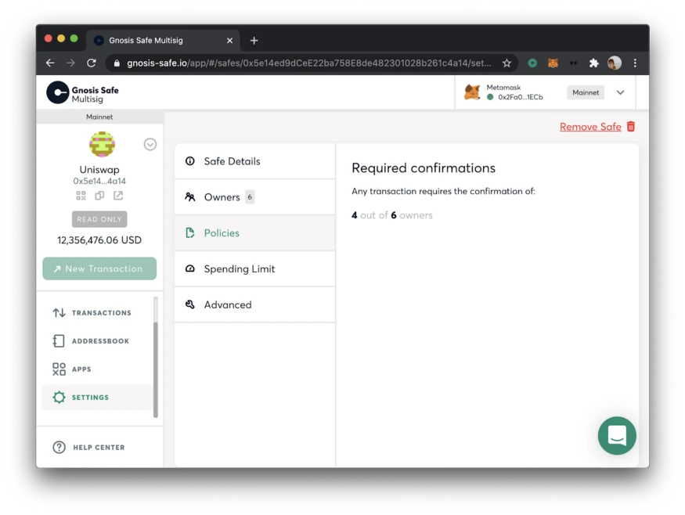Click the Metamask fox wallet icon in header
The height and width of the screenshot is (515, 685).
coord(472,92)
